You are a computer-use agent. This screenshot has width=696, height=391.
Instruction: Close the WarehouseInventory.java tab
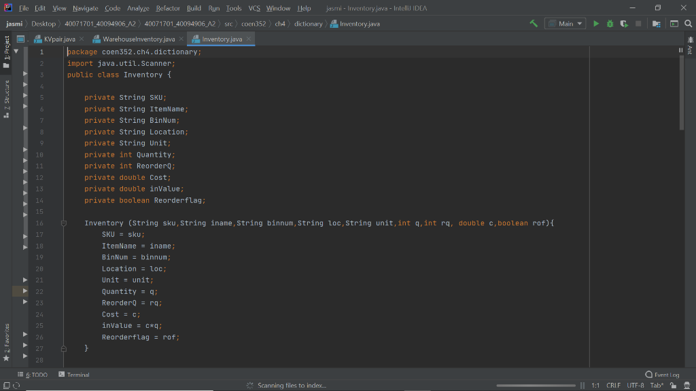click(181, 39)
